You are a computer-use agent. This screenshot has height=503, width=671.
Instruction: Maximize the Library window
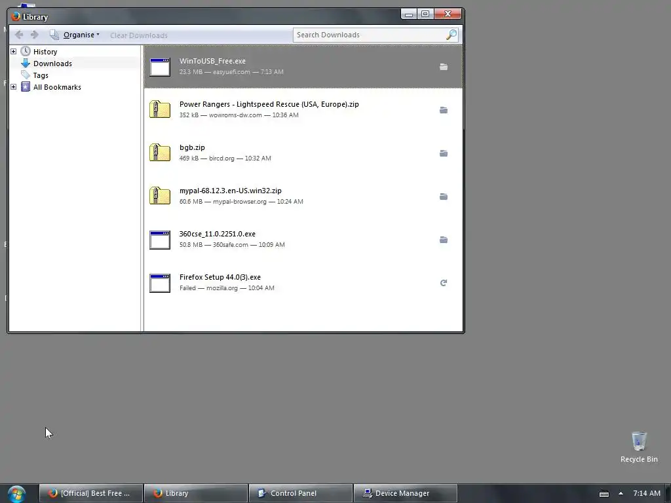425,14
